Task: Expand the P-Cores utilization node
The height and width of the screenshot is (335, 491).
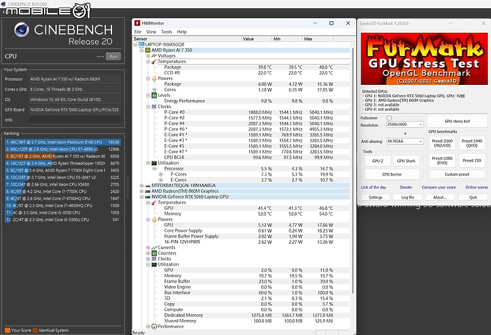Action: [161, 174]
